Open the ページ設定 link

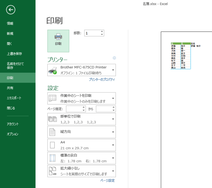coord(107,181)
